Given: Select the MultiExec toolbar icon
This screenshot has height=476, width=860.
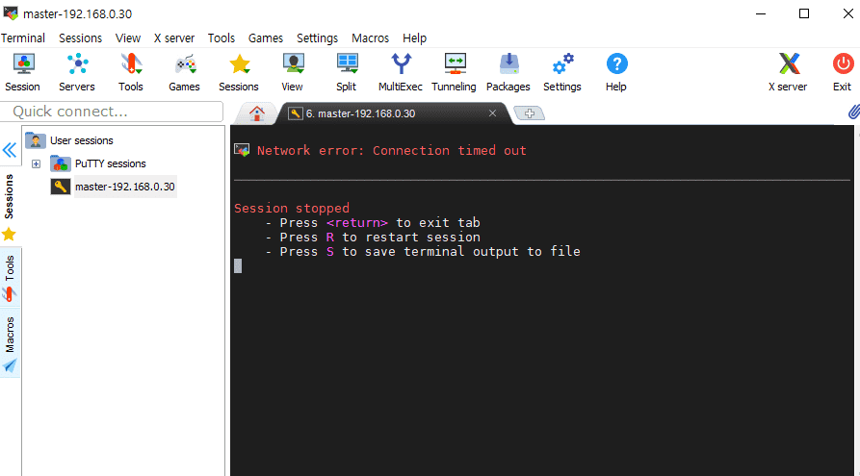Looking at the screenshot, I should coord(401,72).
